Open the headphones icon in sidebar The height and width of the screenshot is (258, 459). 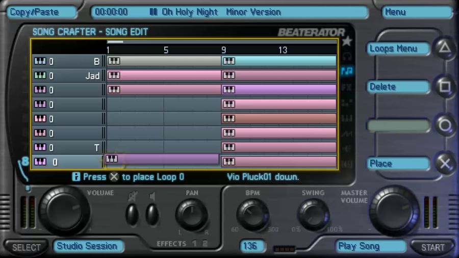tap(347, 56)
